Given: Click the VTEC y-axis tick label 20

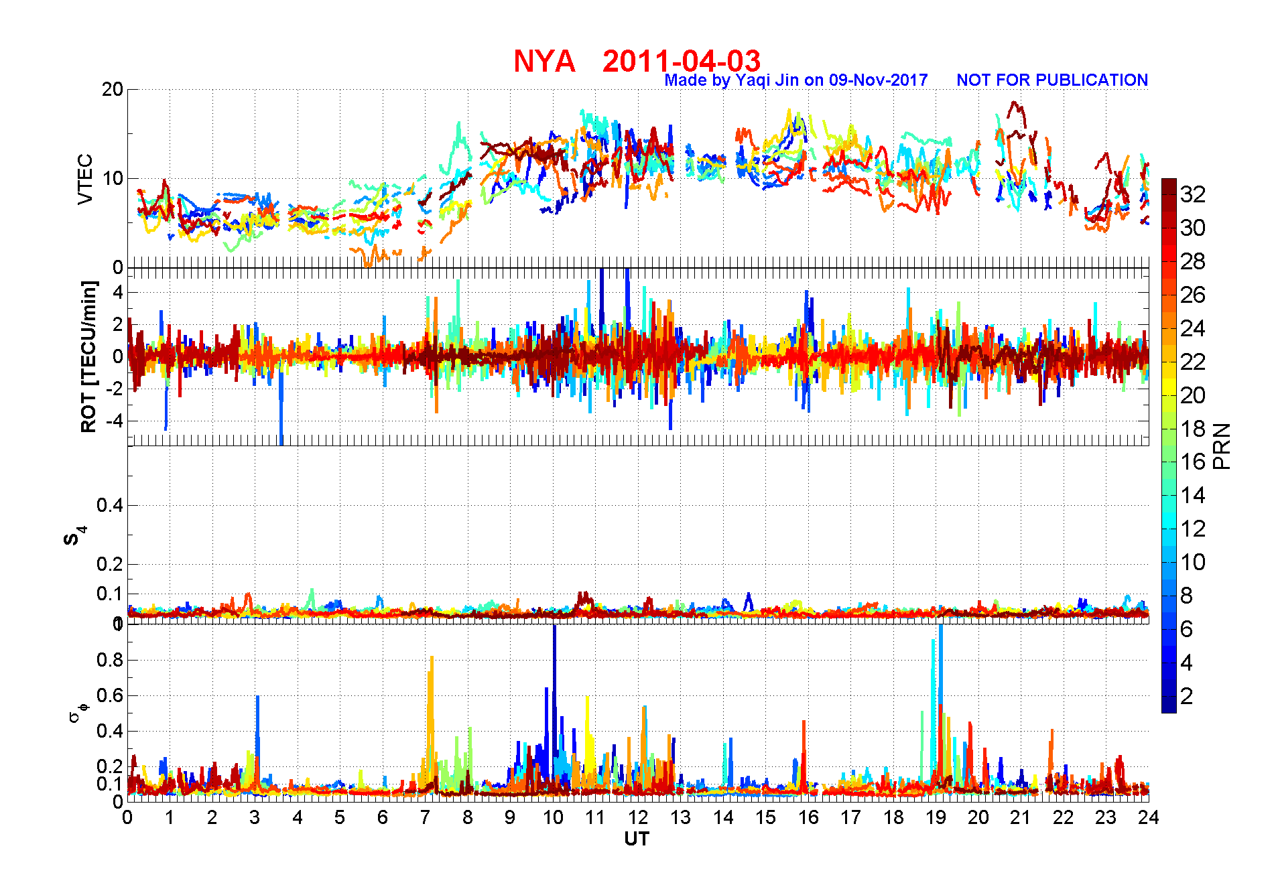Looking at the screenshot, I should point(113,89).
